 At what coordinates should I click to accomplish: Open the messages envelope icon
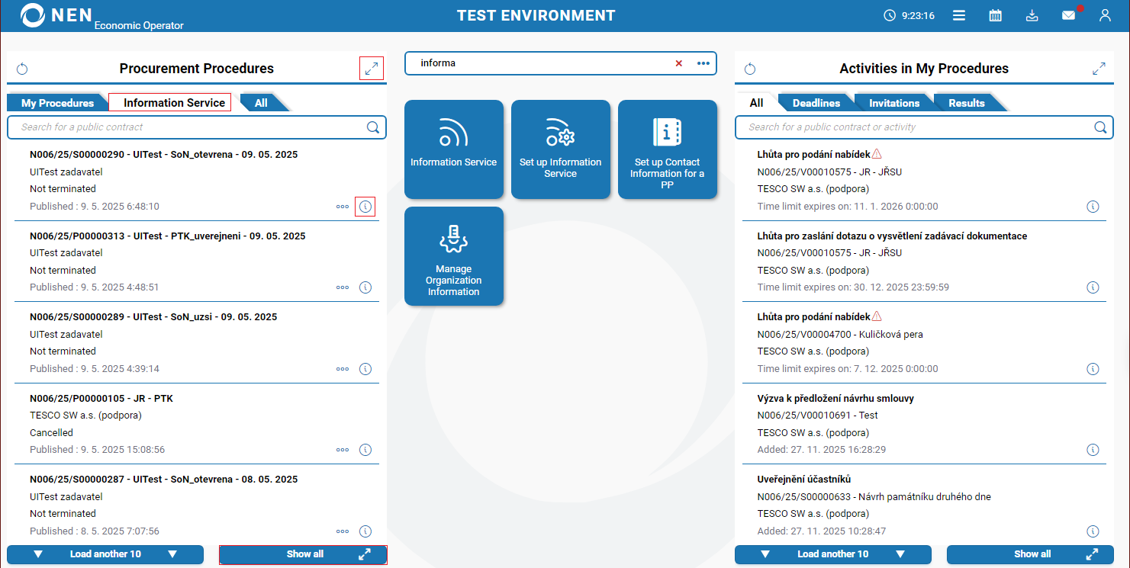pyautogui.click(x=1069, y=15)
